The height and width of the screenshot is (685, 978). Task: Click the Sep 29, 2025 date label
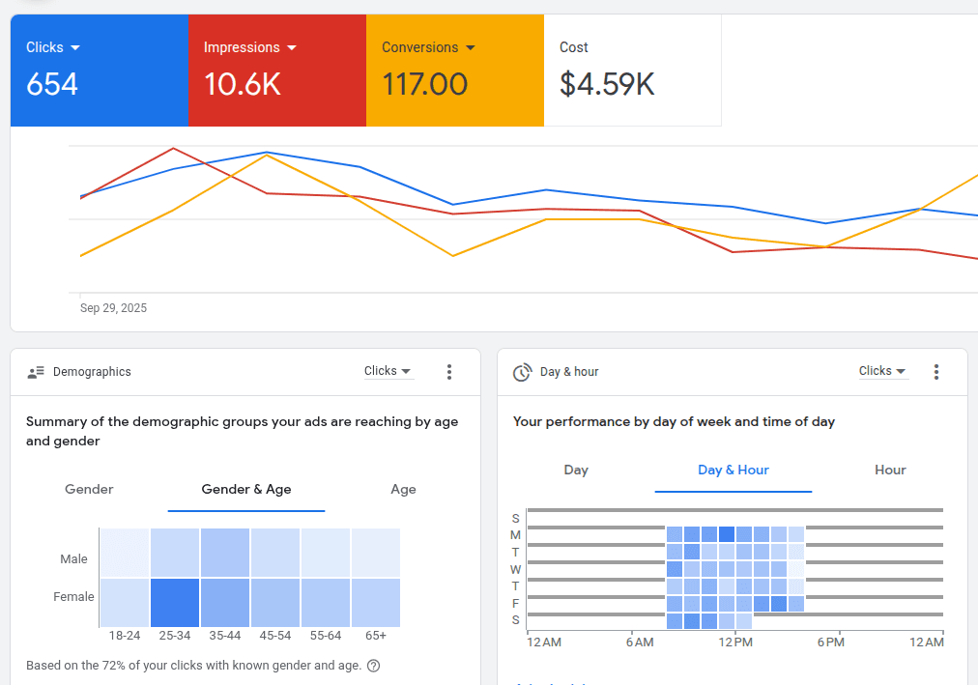tap(113, 307)
